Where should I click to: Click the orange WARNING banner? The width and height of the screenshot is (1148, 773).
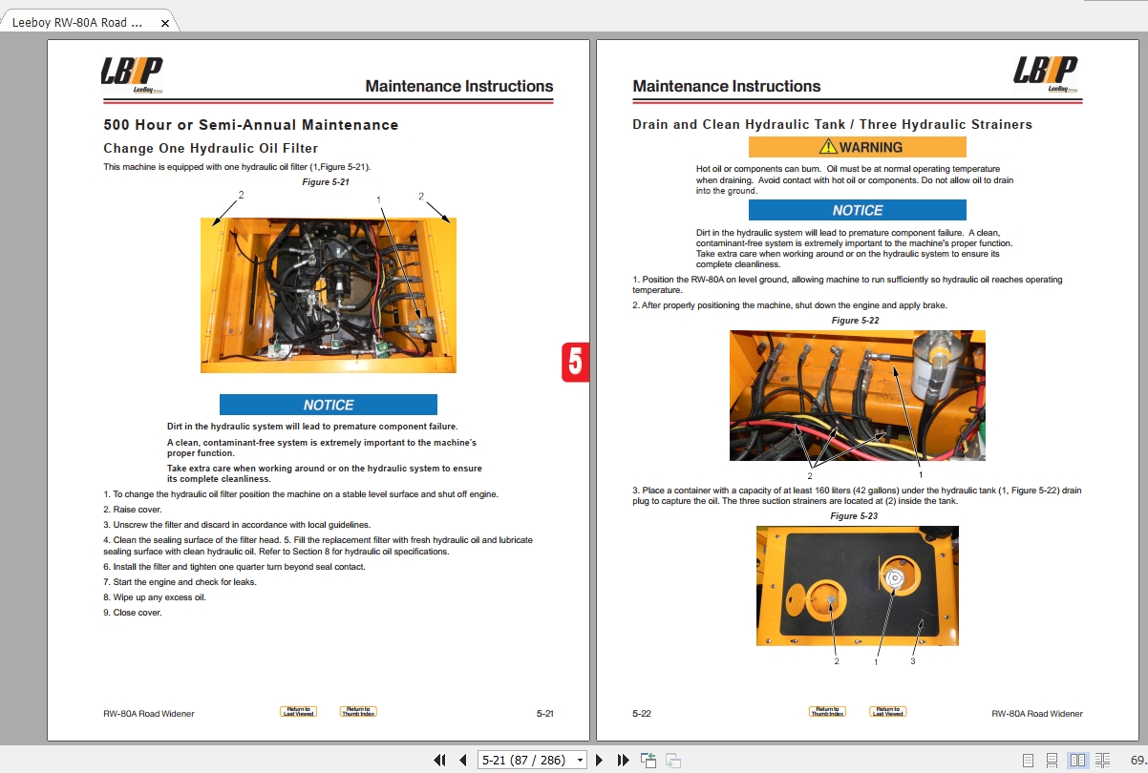point(858,147)
